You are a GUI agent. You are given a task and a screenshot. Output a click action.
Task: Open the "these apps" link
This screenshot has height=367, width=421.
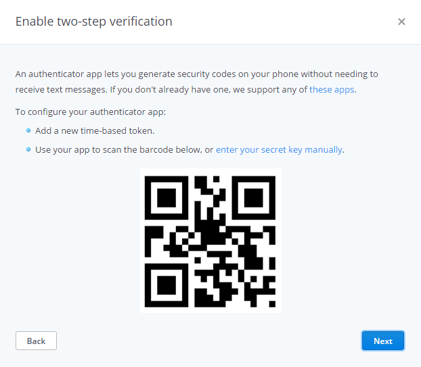[332, 89]
